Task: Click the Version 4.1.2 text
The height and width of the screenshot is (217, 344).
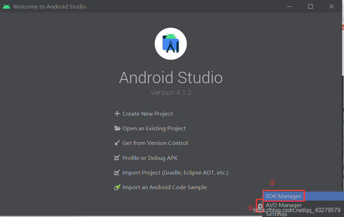Action: pos(171,92)
